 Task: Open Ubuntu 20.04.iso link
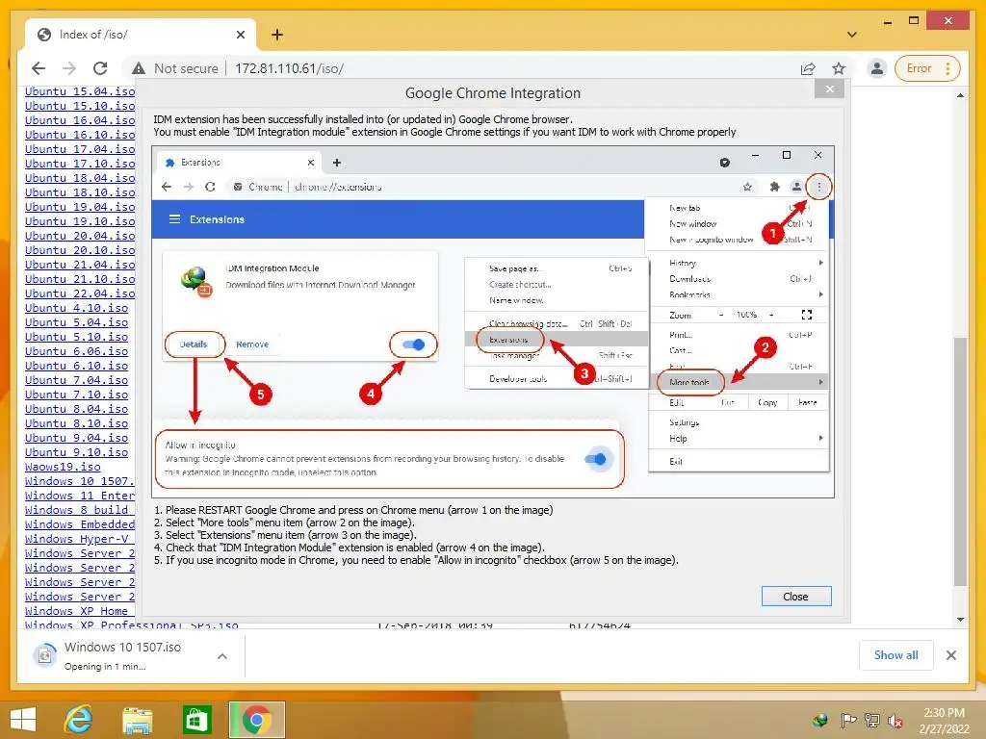(80, 237)
